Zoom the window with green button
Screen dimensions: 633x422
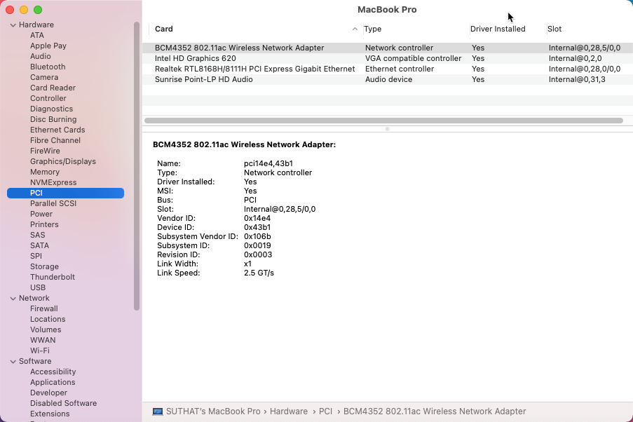pyautogui.click(x=38, y=10)
